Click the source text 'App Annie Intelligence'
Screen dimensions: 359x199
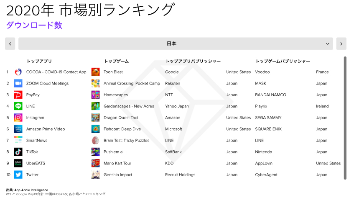(31, 190)
